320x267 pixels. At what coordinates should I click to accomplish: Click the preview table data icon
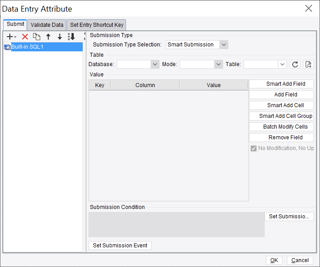[308, 64]
